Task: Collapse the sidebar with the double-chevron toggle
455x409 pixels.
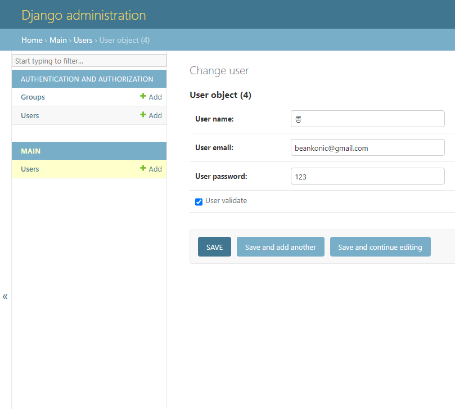Action: pyautogui.click(x=5, y=296)
